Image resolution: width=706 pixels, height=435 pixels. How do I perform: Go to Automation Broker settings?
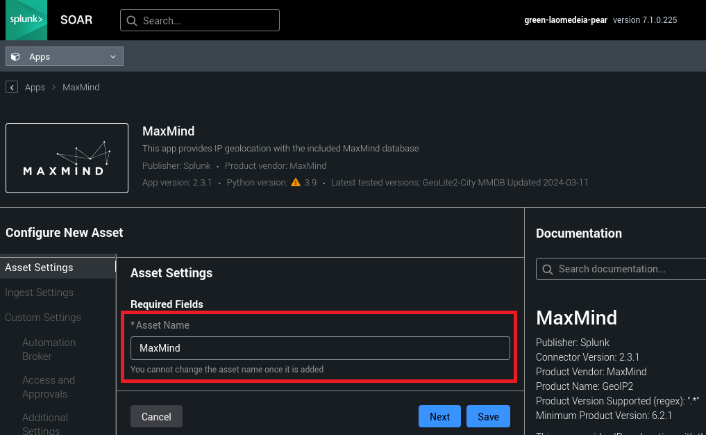[49, 349]
